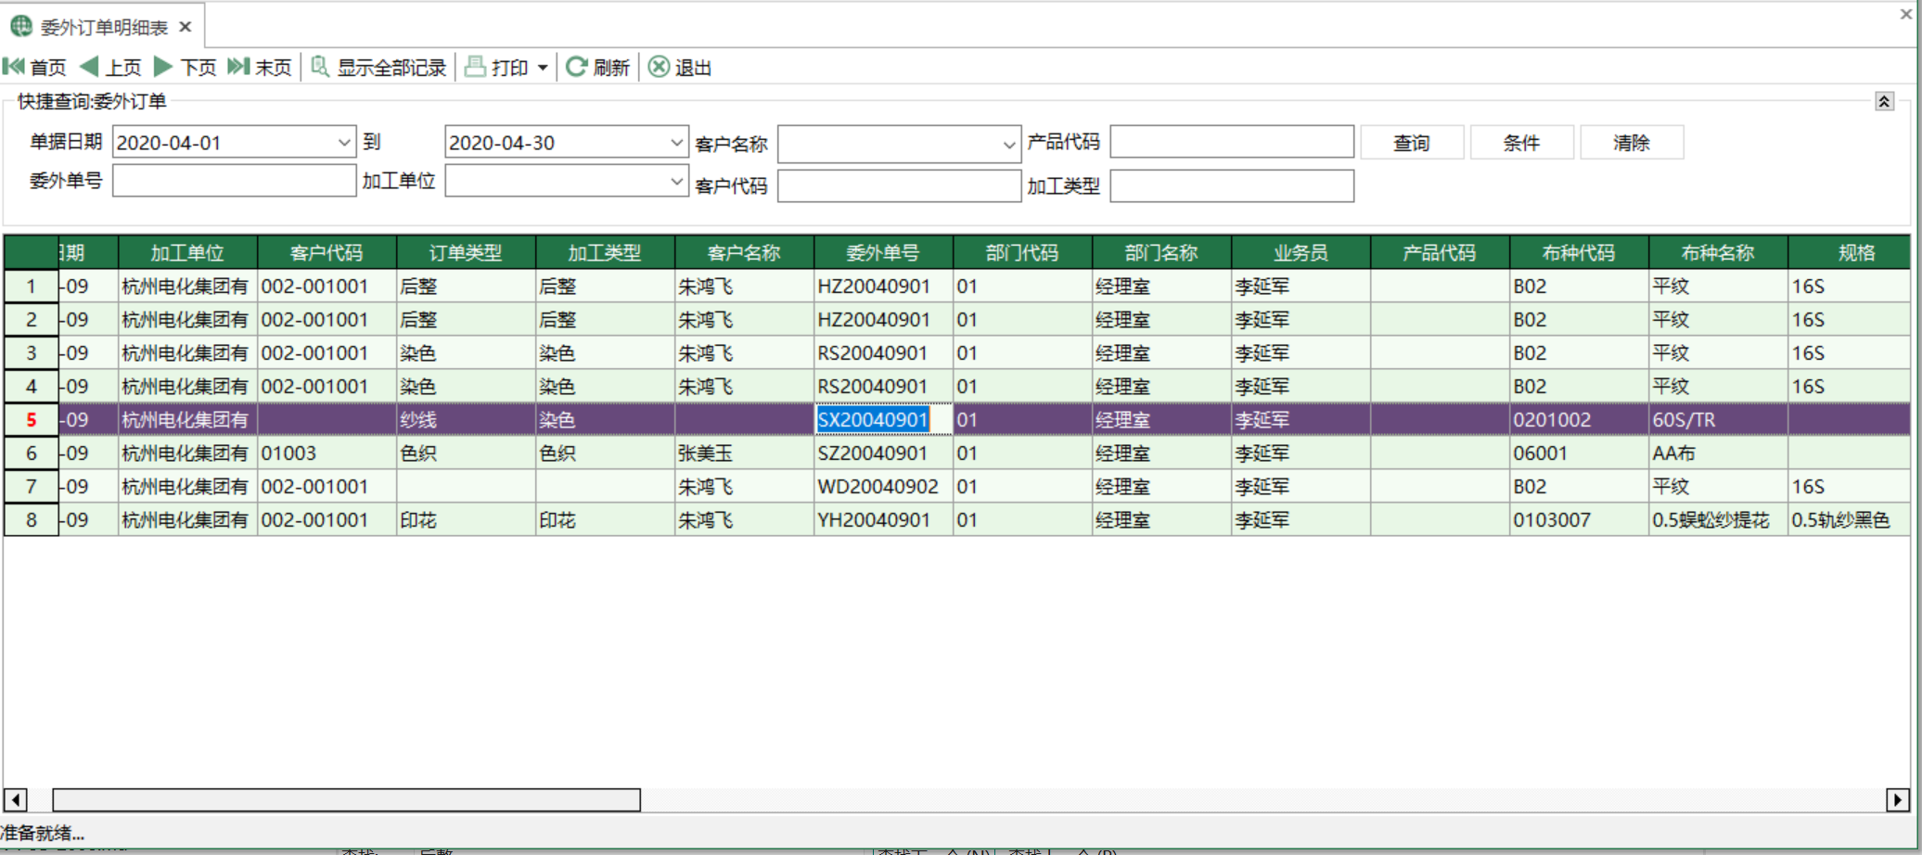Show all records (显示全部记录)
The height and width of the screenshot is (855, 1922).
click(x=378, y=67)
